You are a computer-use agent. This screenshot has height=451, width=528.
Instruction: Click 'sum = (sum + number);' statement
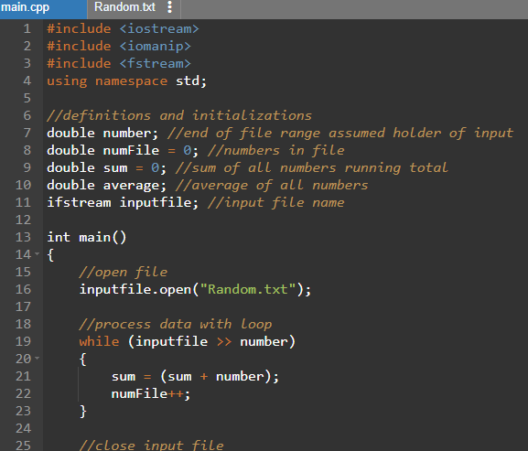pos(195,377)
